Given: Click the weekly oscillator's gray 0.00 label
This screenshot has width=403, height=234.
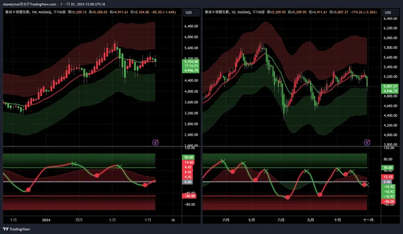Looking at the screenshot, I should [x=188, y=182].
